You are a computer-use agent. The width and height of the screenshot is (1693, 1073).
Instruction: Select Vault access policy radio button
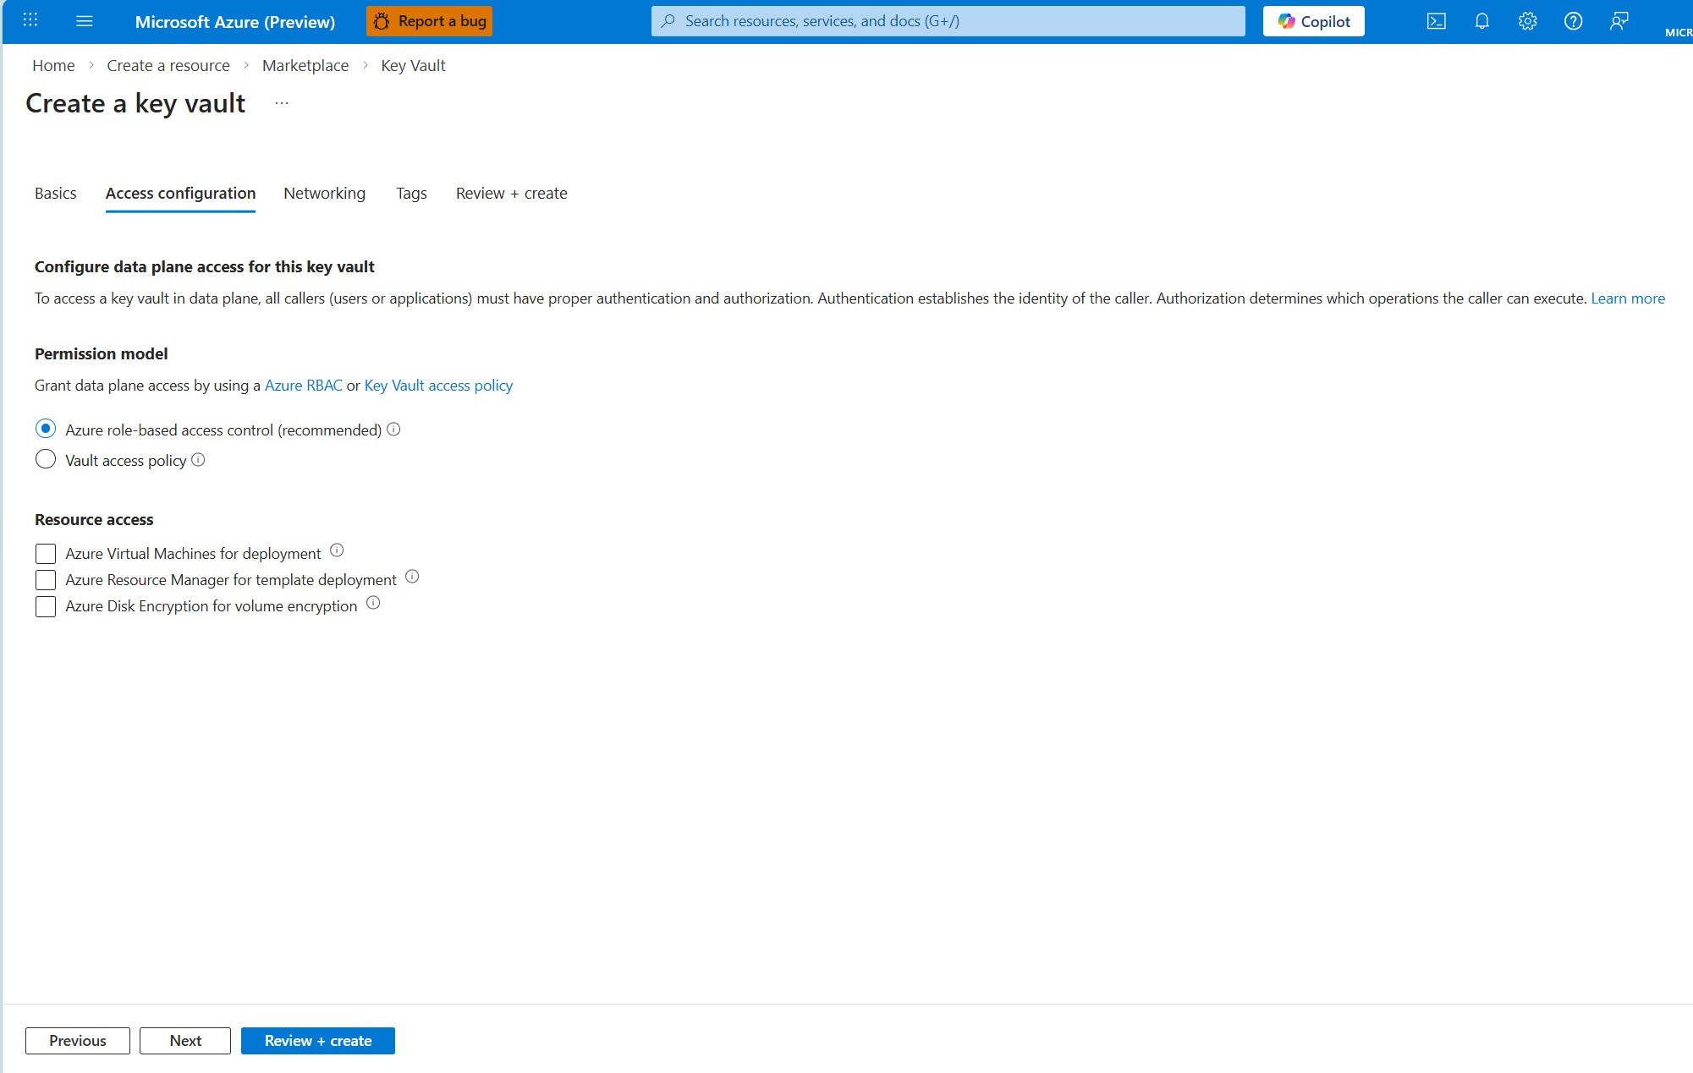coord(46,459)
